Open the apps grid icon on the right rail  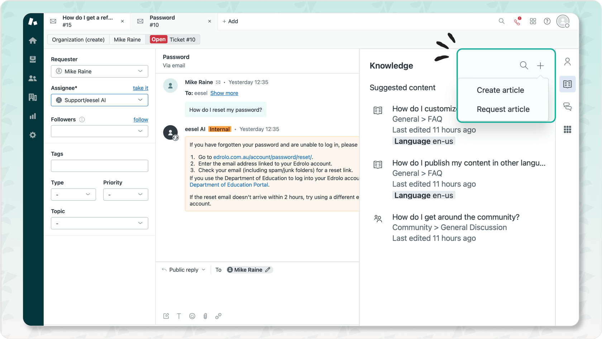[567, 130]
